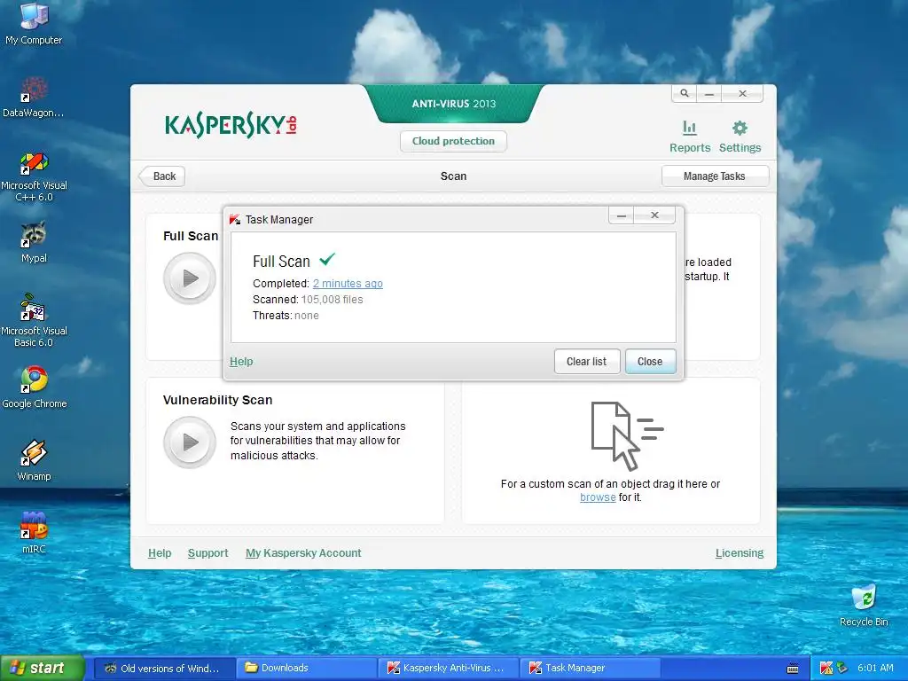Click the 'Full Scan' title in Task Manager
This screenshot has height=681, width=908.
click(x=281, y=262)
